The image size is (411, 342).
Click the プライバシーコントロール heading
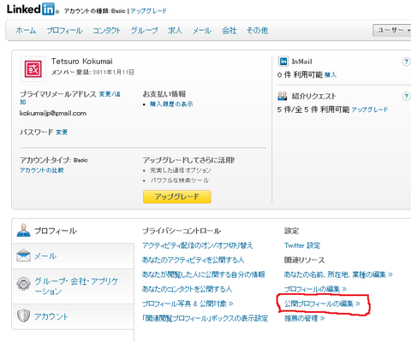pyautogui.click(x=182, y=231)
